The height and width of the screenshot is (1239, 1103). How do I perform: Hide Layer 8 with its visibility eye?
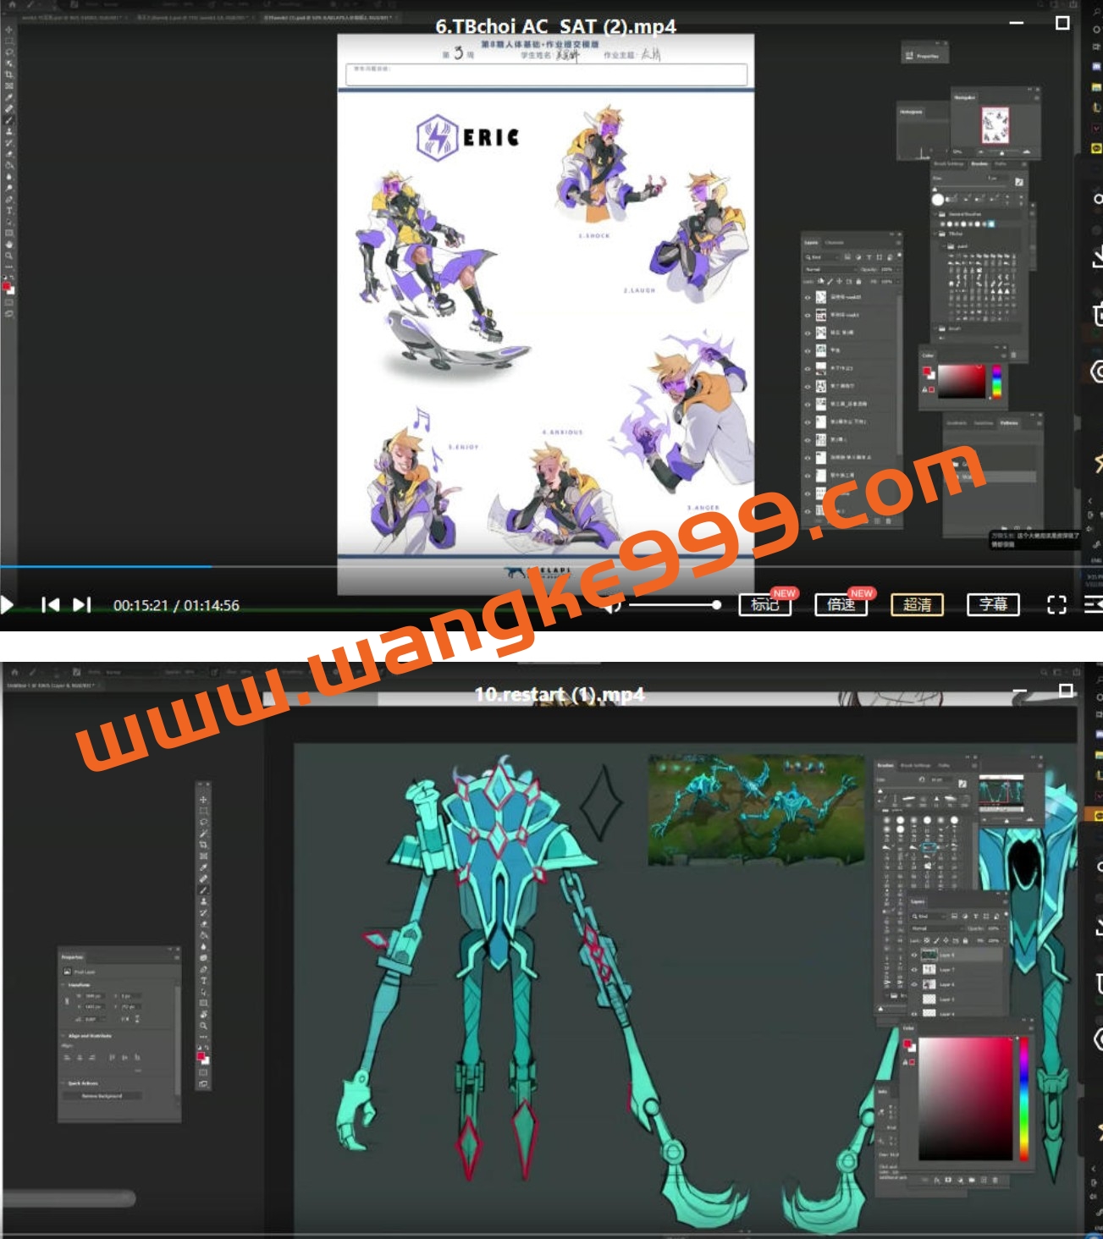914,955
